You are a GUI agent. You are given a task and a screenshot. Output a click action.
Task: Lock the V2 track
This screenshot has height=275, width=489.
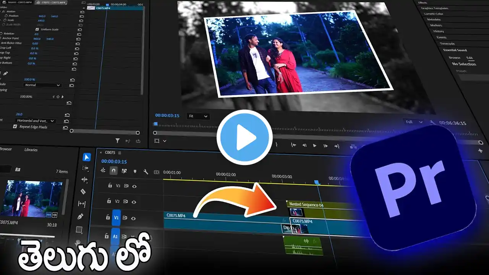click(x=109, y=201)
